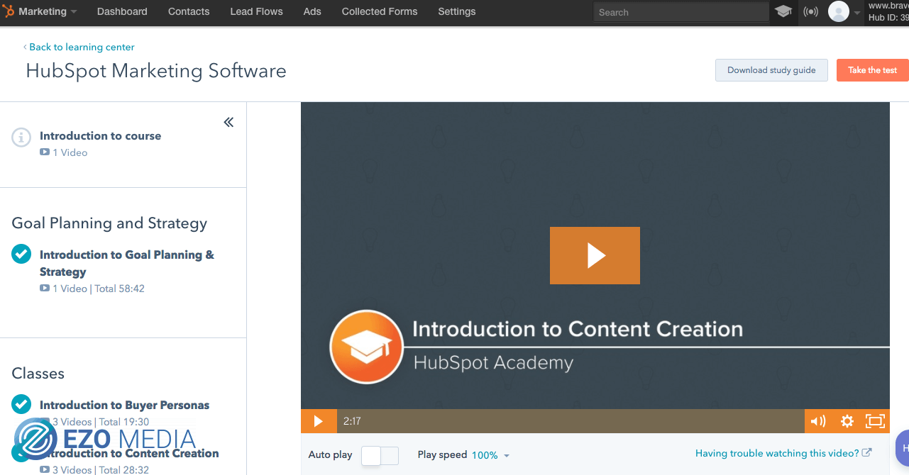This screenshot has height=475, width=909.
Task: Open Introduction to Goal Planning & Strategy lesson
Action: [127, 263]
